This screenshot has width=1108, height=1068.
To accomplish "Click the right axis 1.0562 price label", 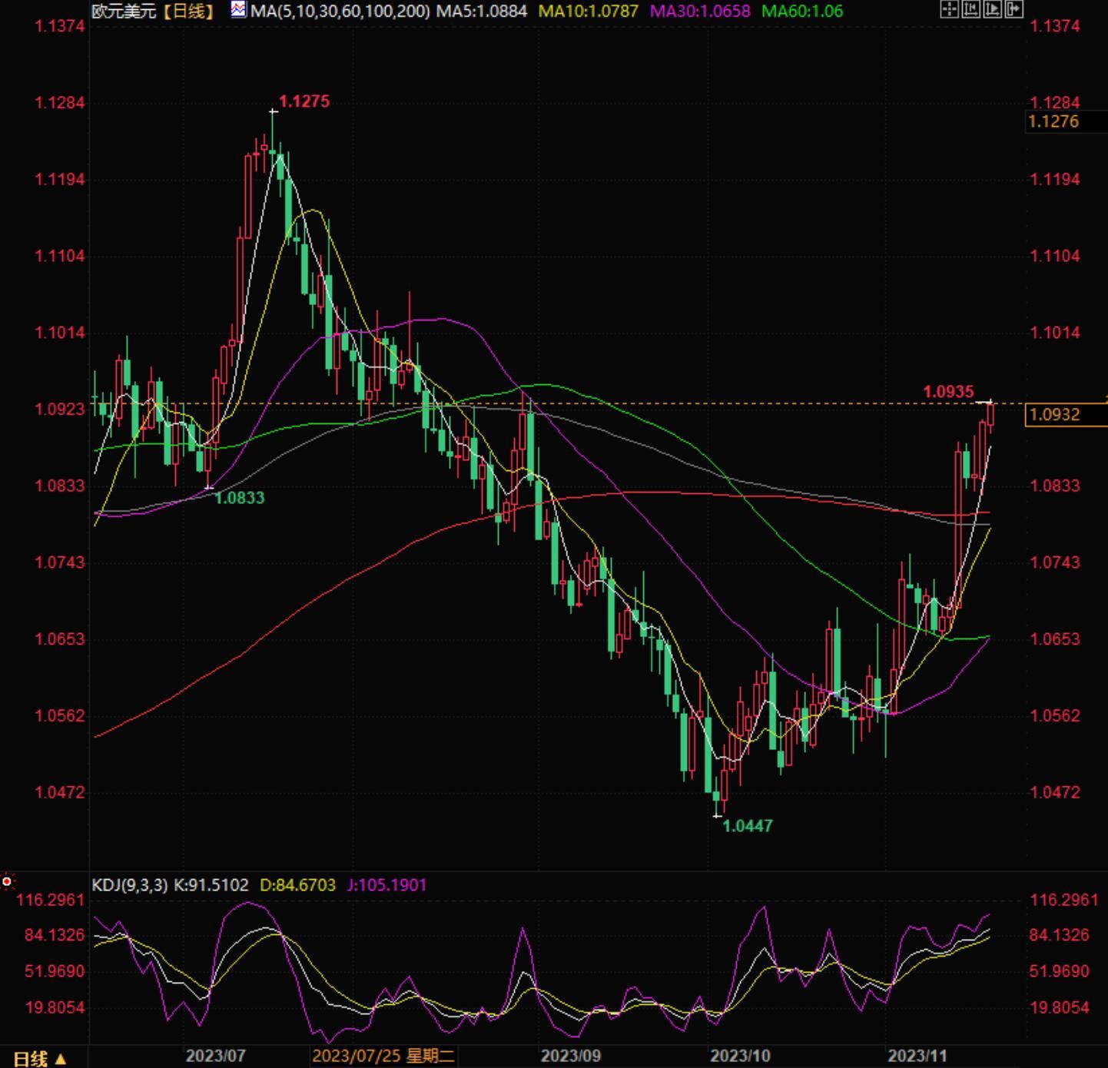I will click(x=1055, y=715).
